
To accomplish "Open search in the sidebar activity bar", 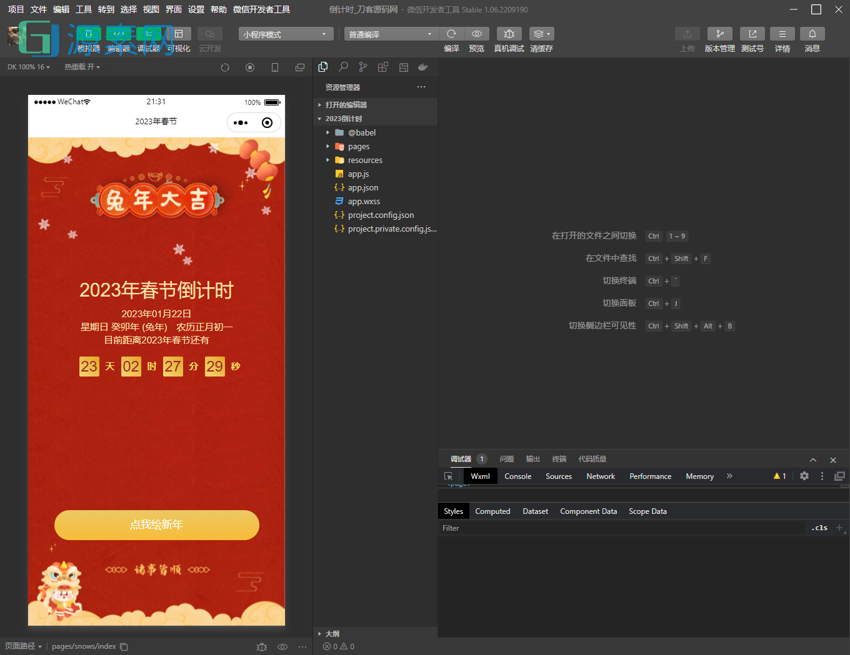I will click(343, 67).
